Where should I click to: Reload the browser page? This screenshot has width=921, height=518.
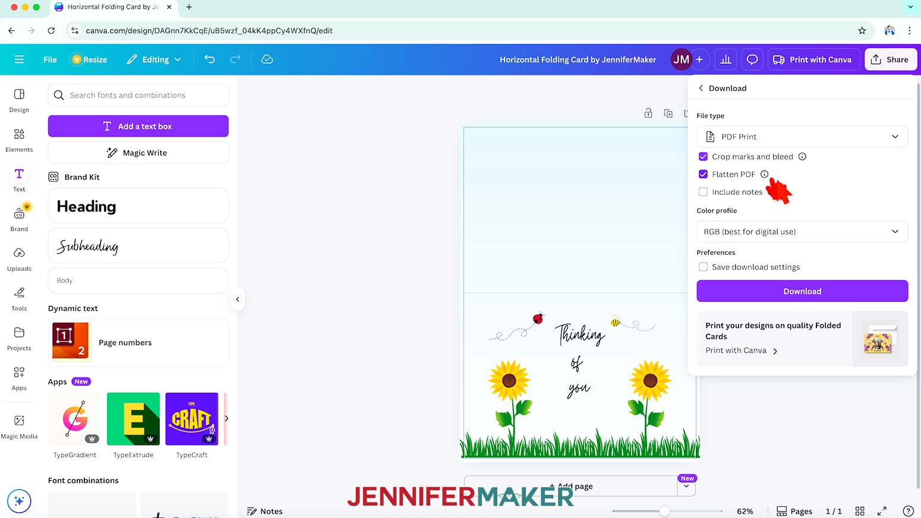(51, 30)
